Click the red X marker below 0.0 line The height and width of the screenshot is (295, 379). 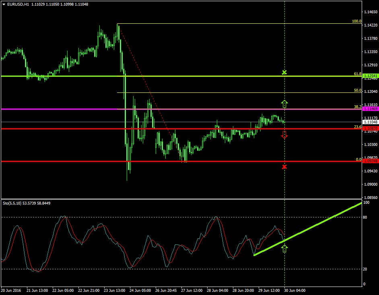click(x=284, y=166)
